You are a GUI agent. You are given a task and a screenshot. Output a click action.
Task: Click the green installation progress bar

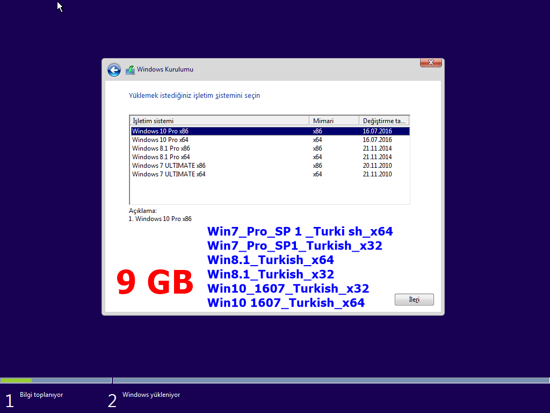pos(16,380)
